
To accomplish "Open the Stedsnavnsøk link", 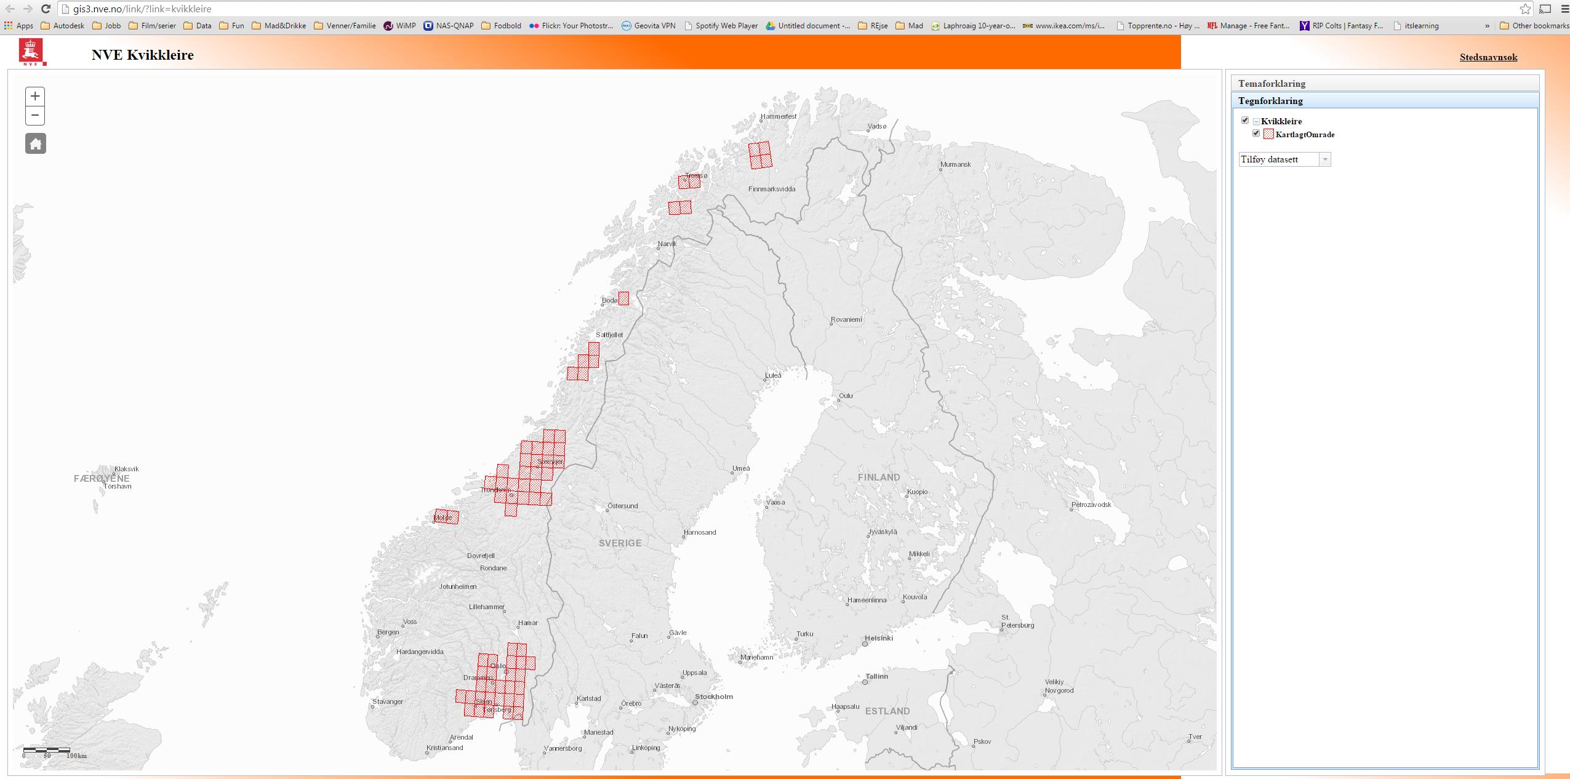I will click(1488, 57).
